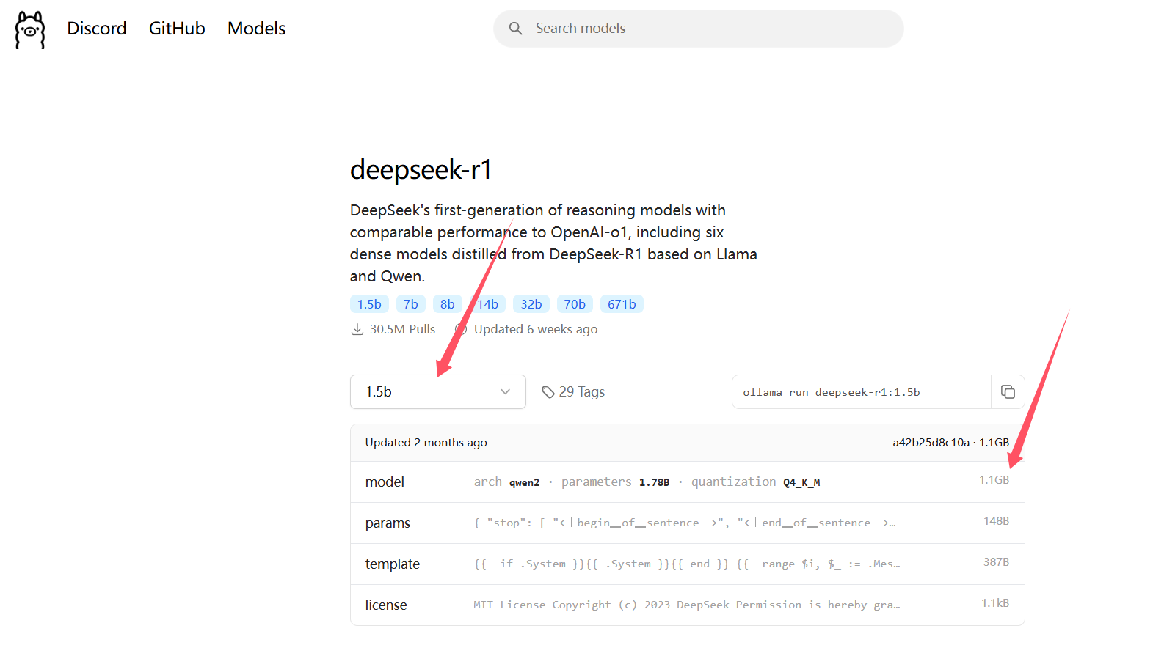Select the 671b size tag
This screenshot has width=1153, height=645.
tap(622, 304)
